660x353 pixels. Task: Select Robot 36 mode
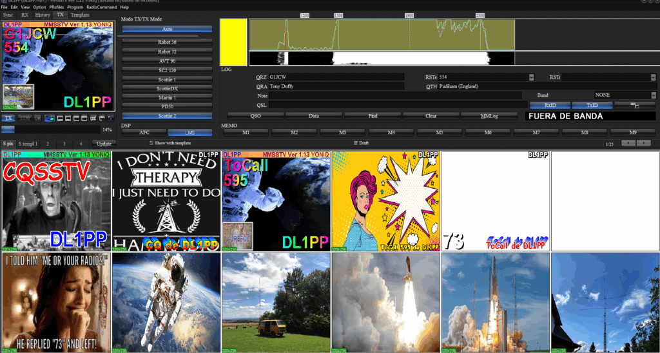[x=167, y=42]
